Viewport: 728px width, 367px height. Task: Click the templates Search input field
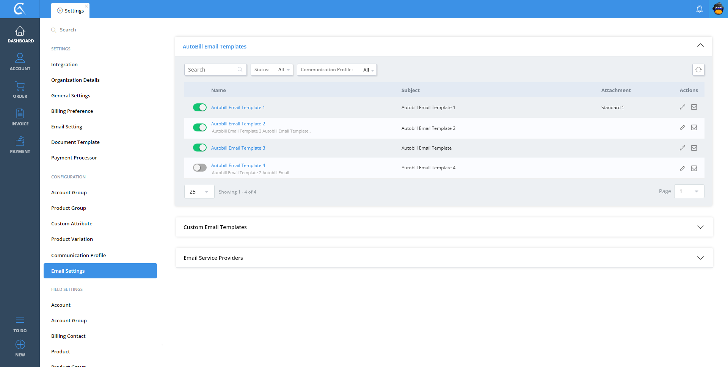pyautogui.click(x=212, y=70)
